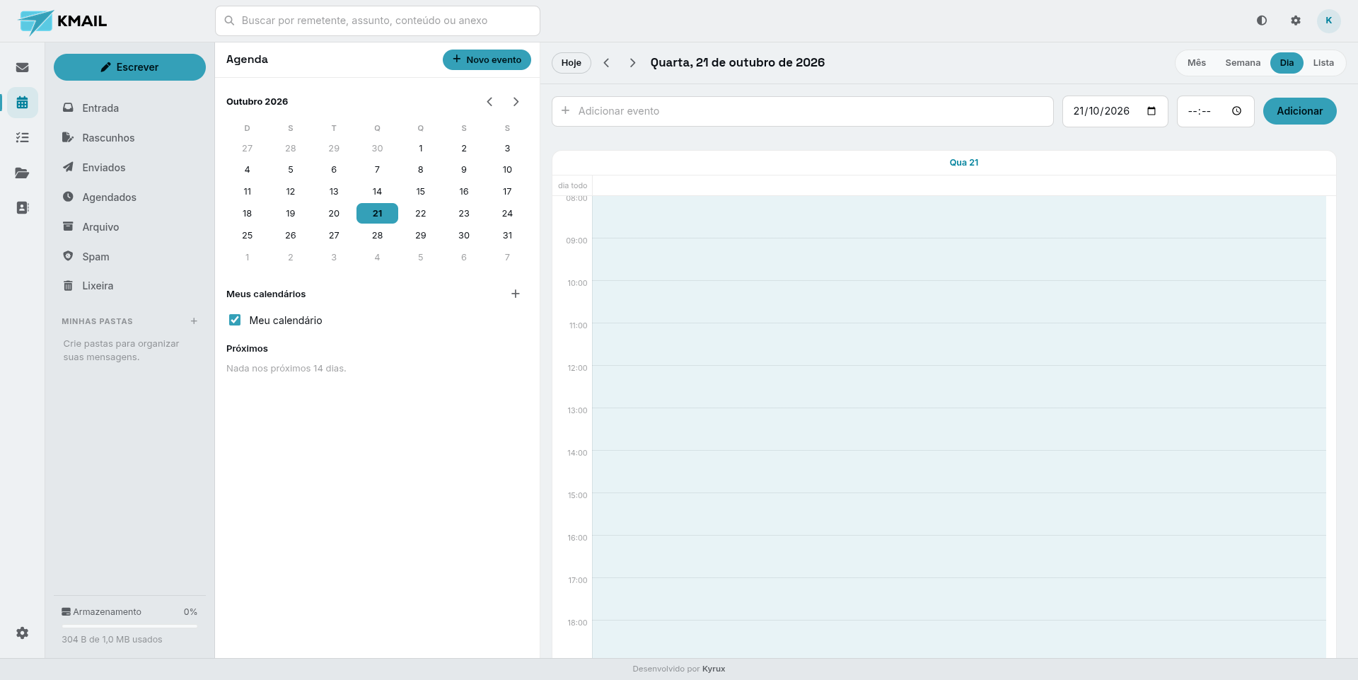Open the contacts icon in left rail

23,207
